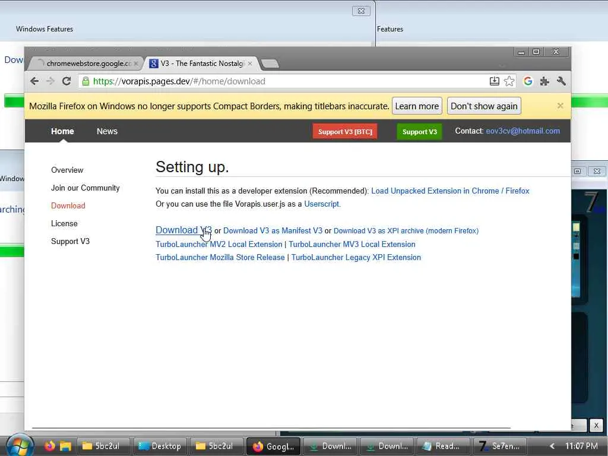Open TurboLauncher MV2 Local Extension link
This screenshot has height=456, width=608.
point(218,244)
